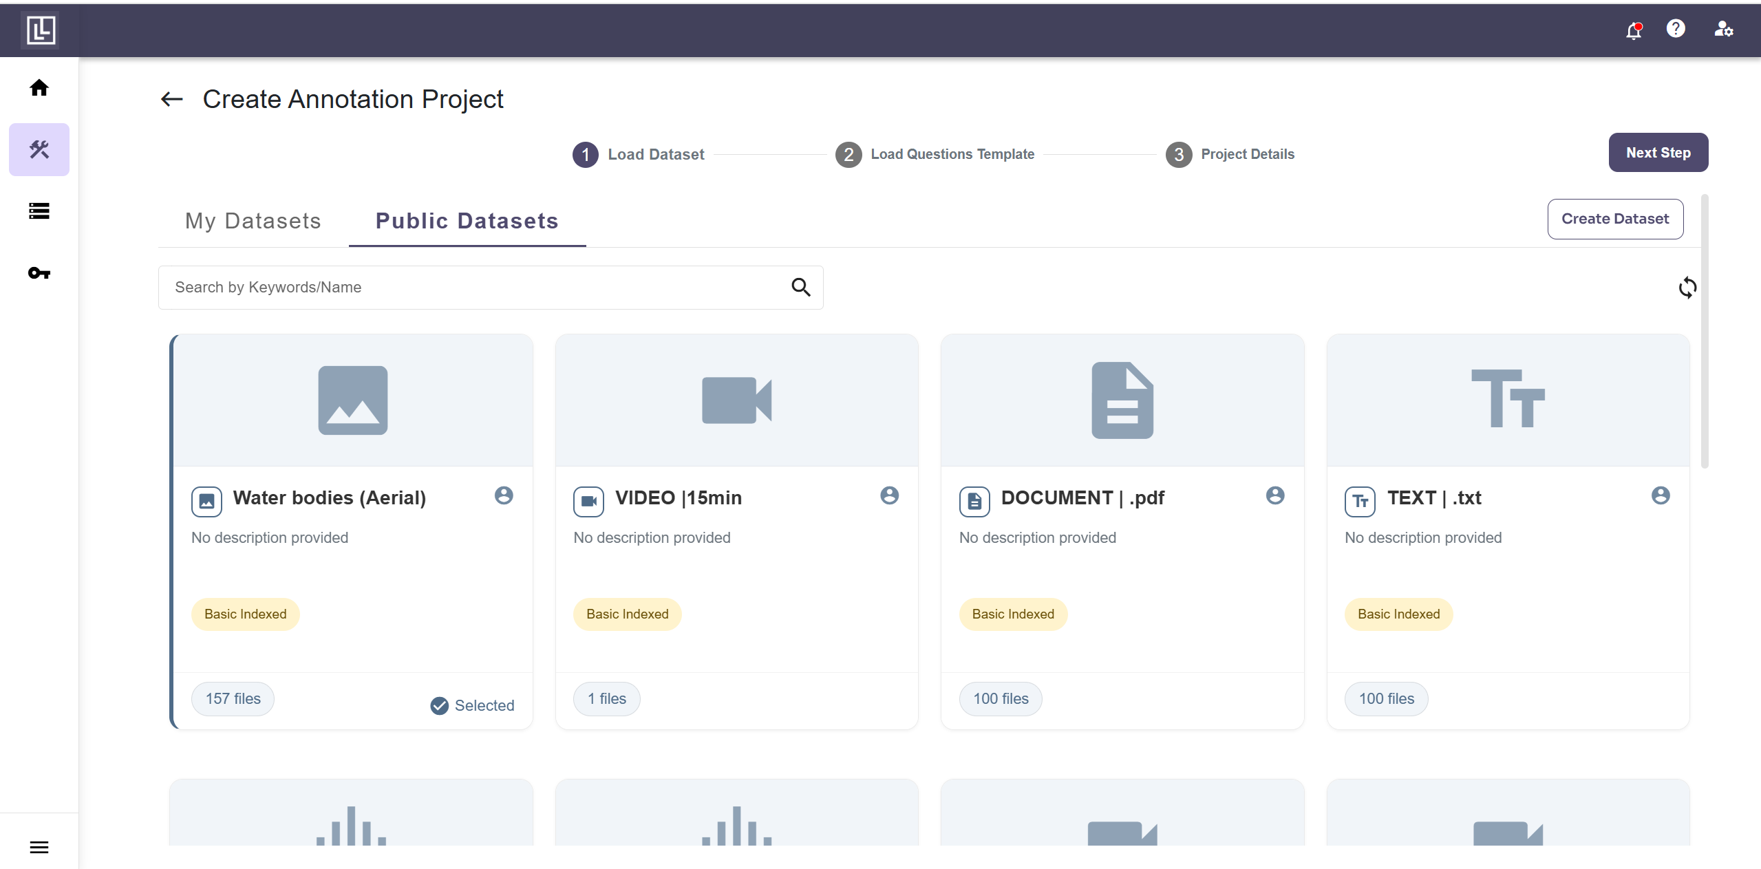Go back using the left arrow
1761x869 pixels.
[172, 100]
